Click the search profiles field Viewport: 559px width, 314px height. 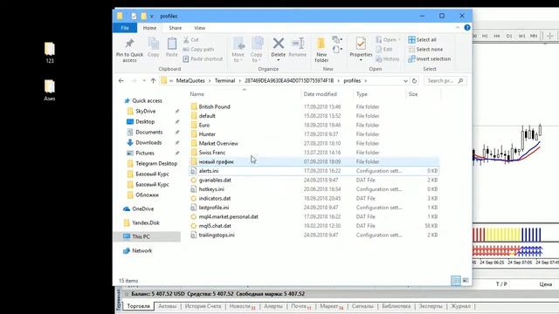(x=445, y=81)
